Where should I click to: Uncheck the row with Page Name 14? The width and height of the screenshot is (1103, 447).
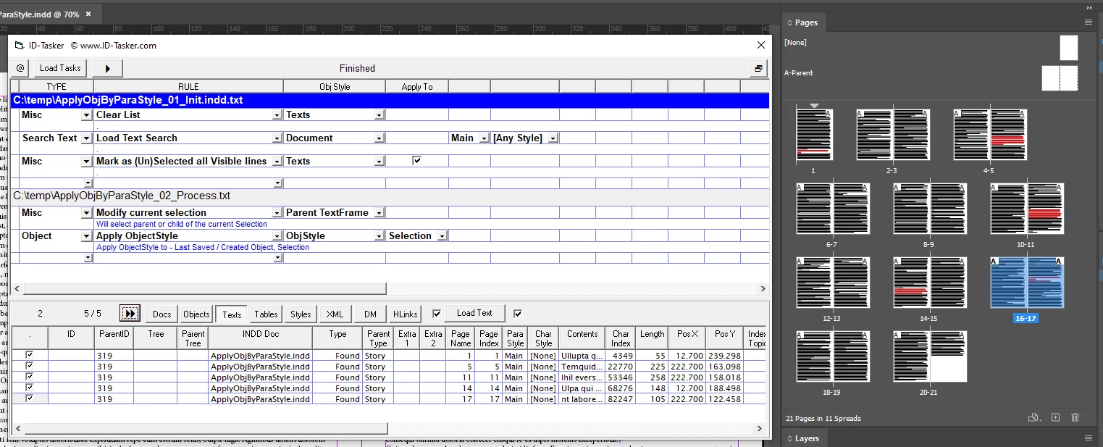click(x=29, y=388)
